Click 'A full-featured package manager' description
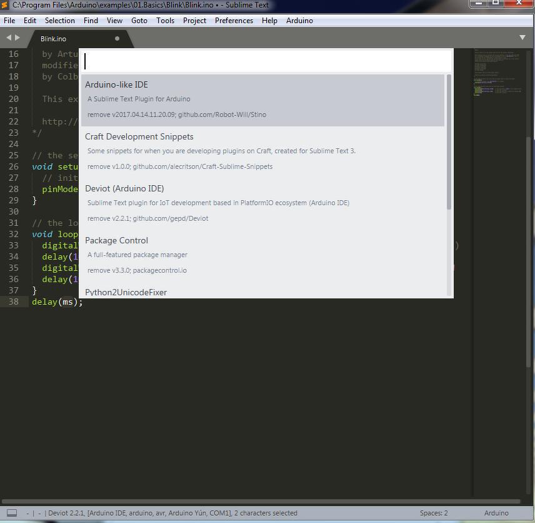 137,255
